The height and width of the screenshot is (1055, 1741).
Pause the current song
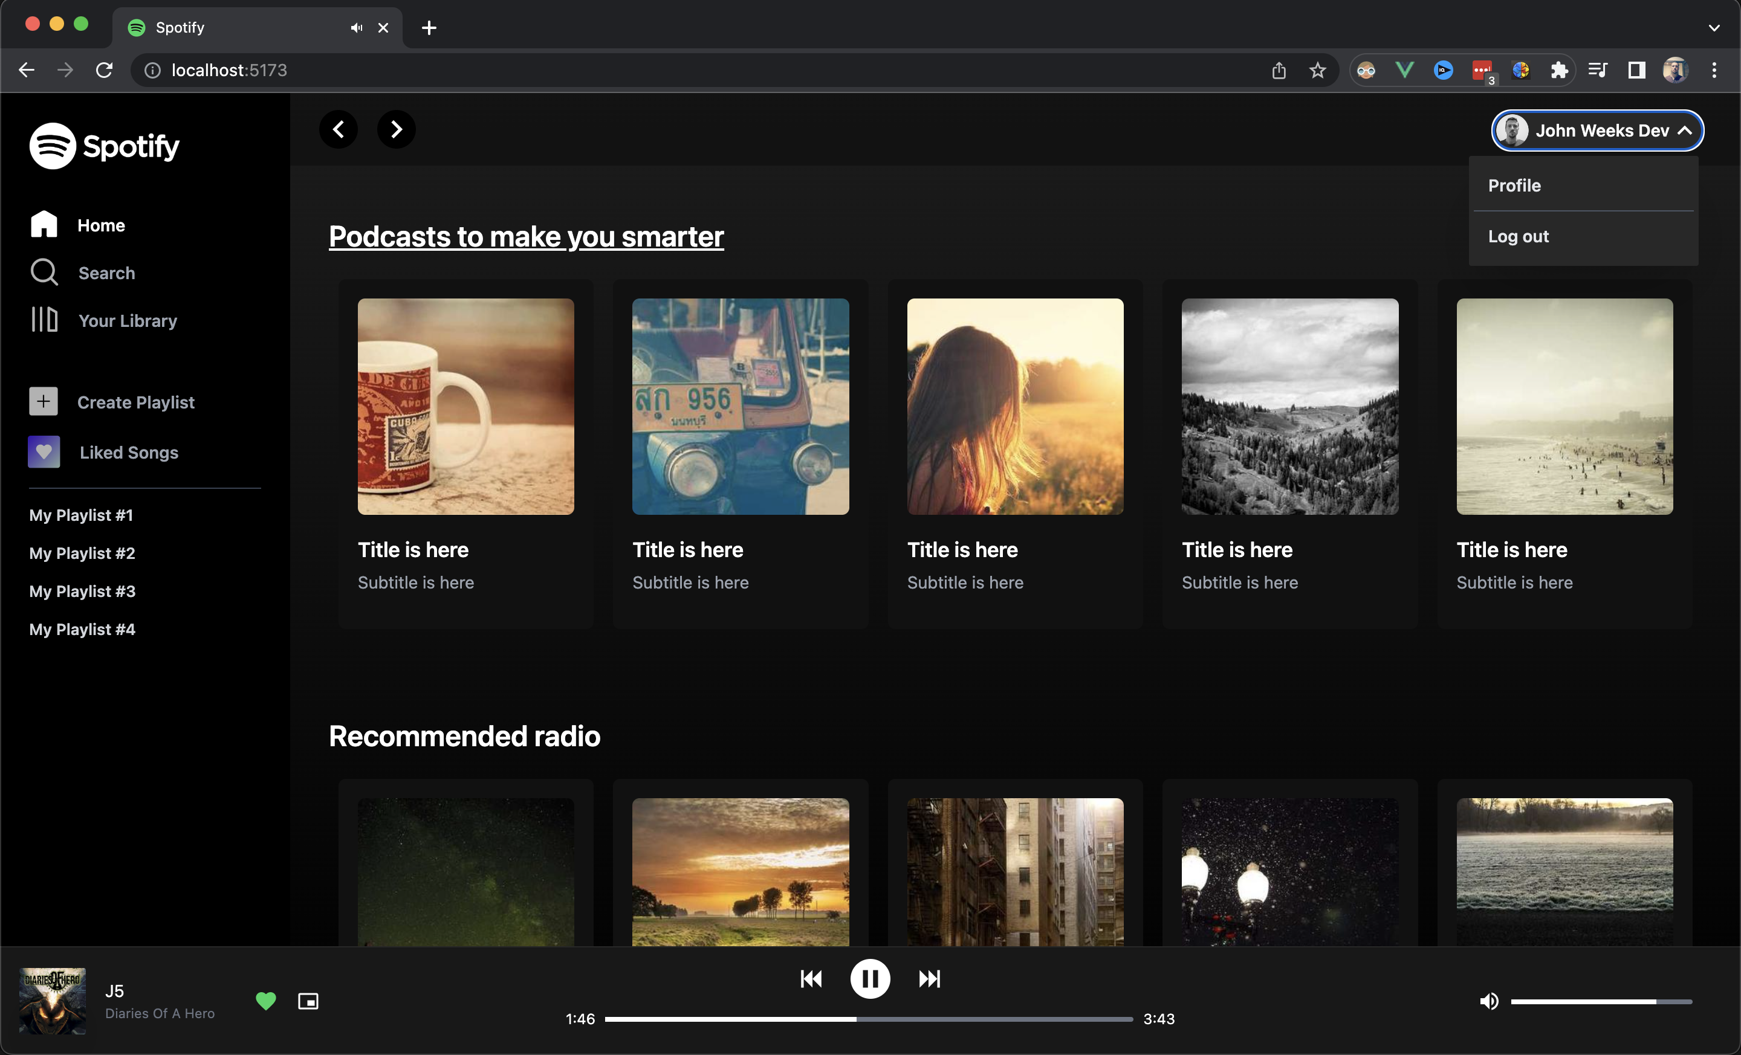870,979
